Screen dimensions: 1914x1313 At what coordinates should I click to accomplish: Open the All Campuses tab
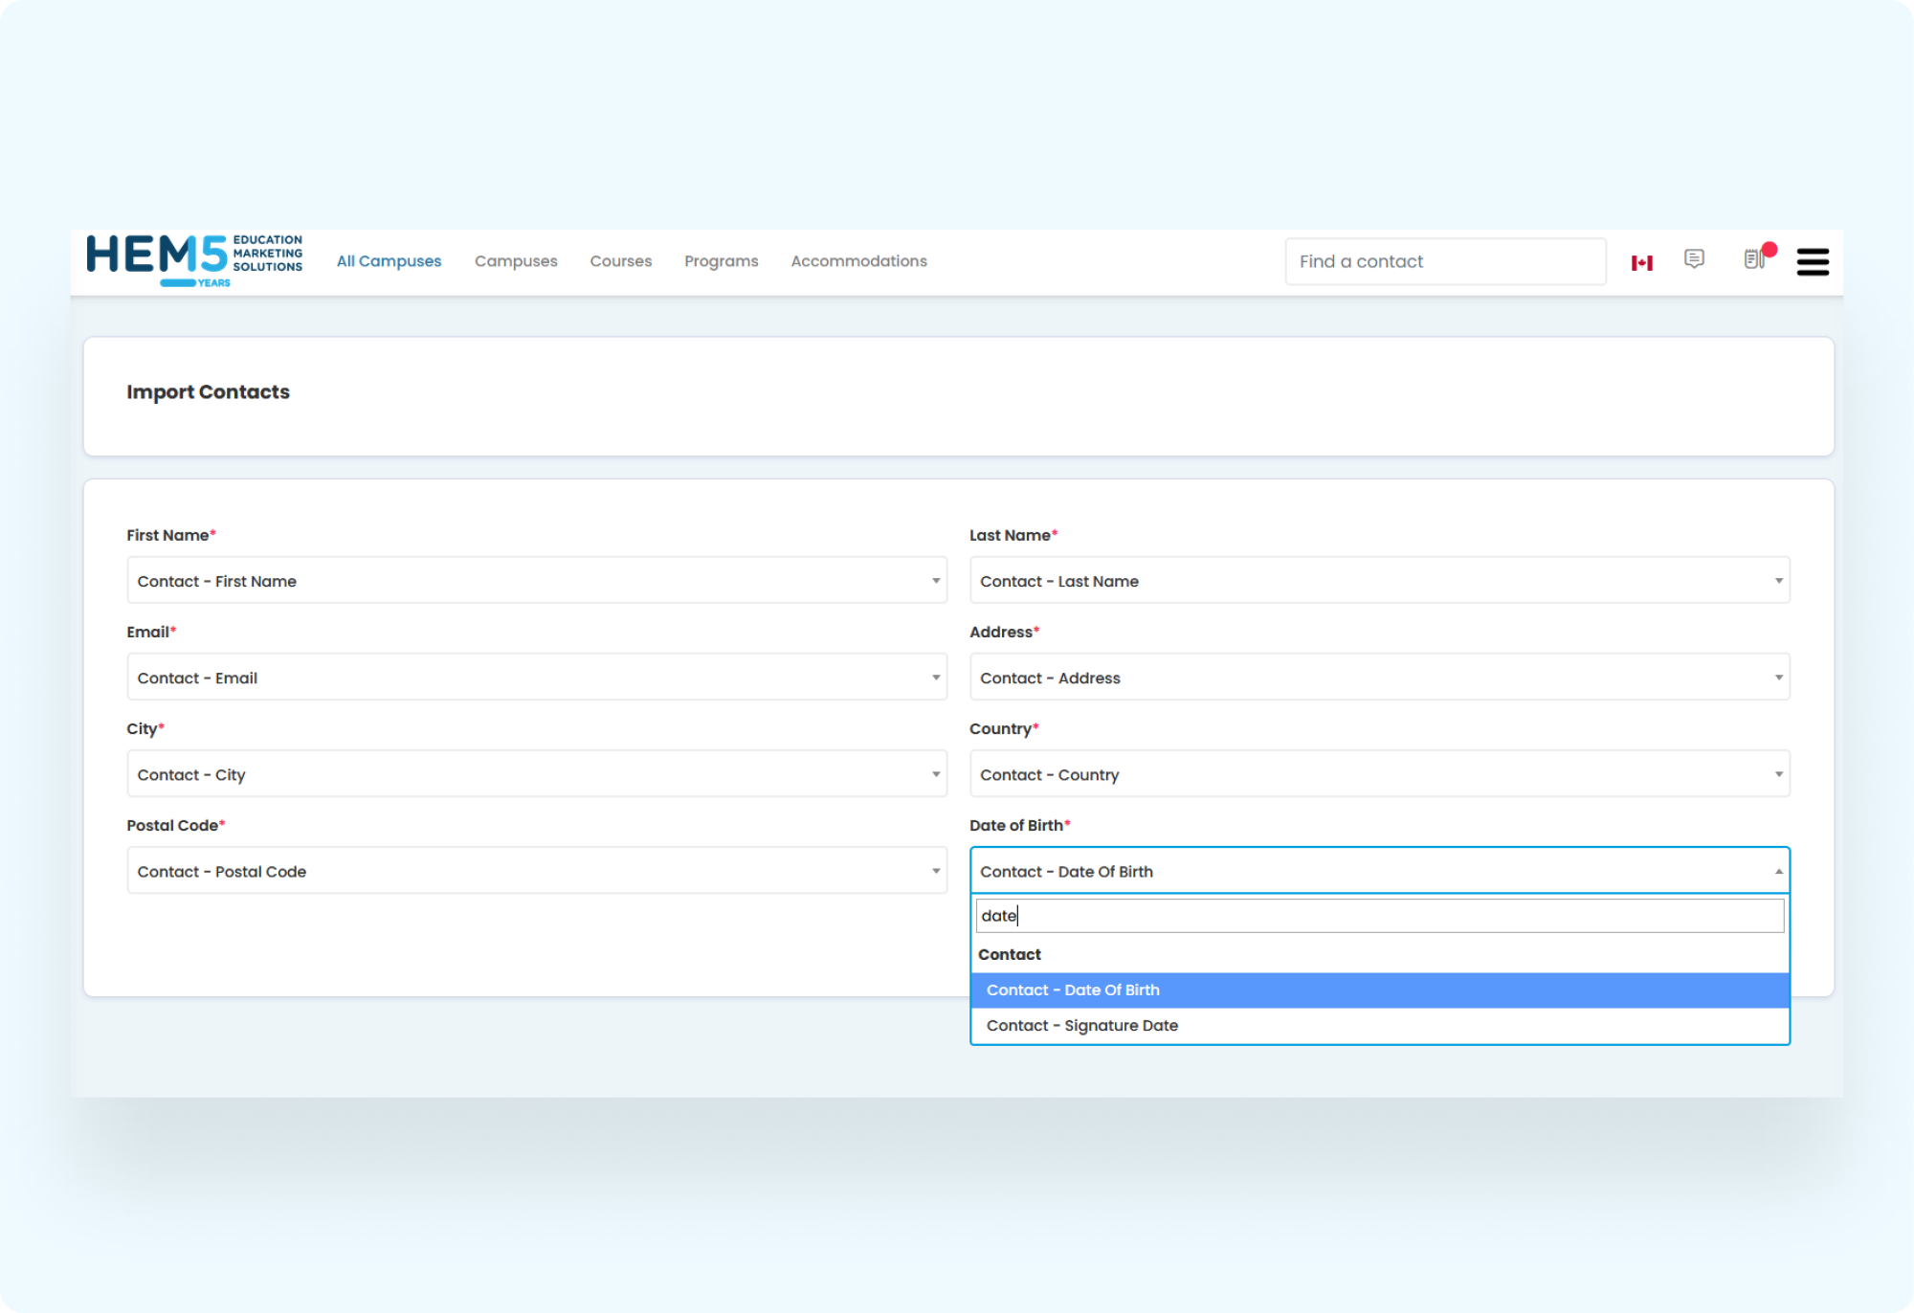pyautogui.click(x=389, y=261)
